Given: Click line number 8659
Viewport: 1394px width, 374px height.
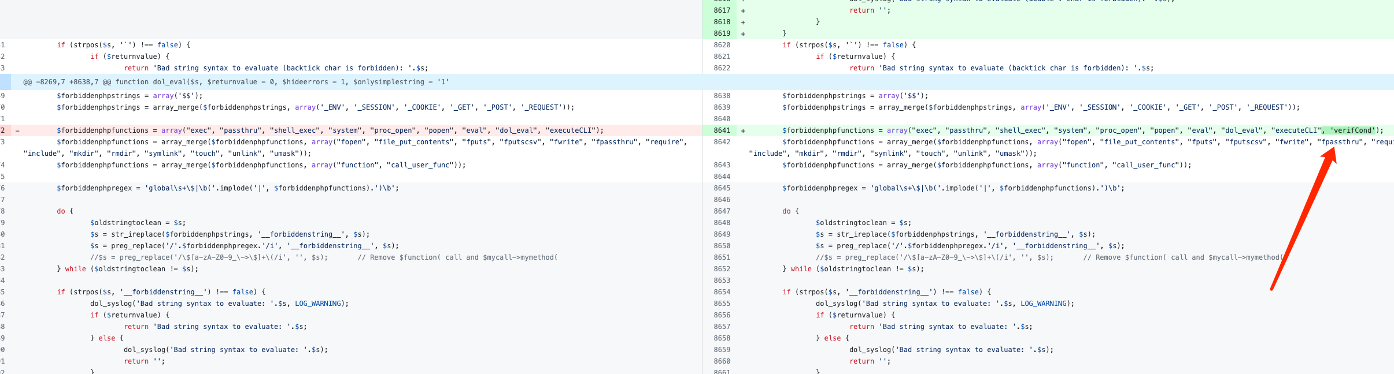Looking at the screenshot, I should coord(722,350).
